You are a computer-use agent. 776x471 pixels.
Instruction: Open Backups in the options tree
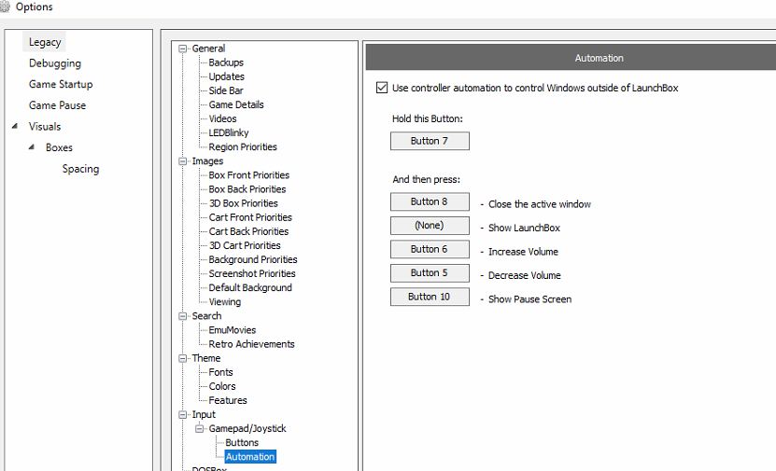click(x=226, y=62)
